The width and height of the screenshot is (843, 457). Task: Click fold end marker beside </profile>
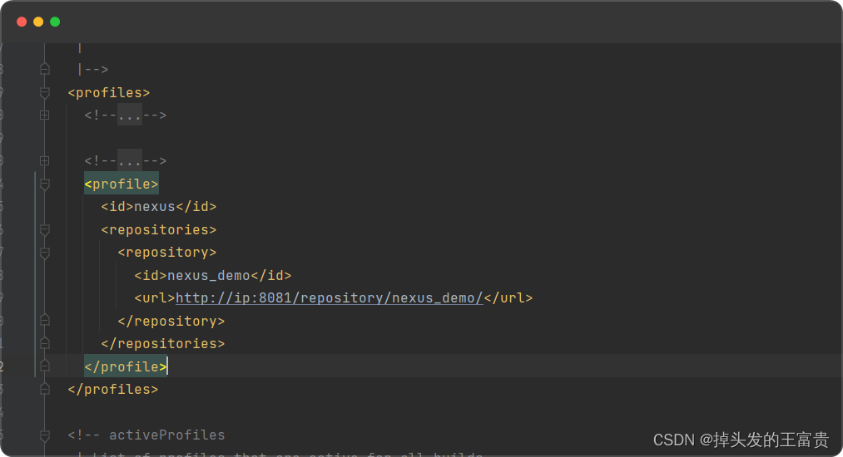45,366
